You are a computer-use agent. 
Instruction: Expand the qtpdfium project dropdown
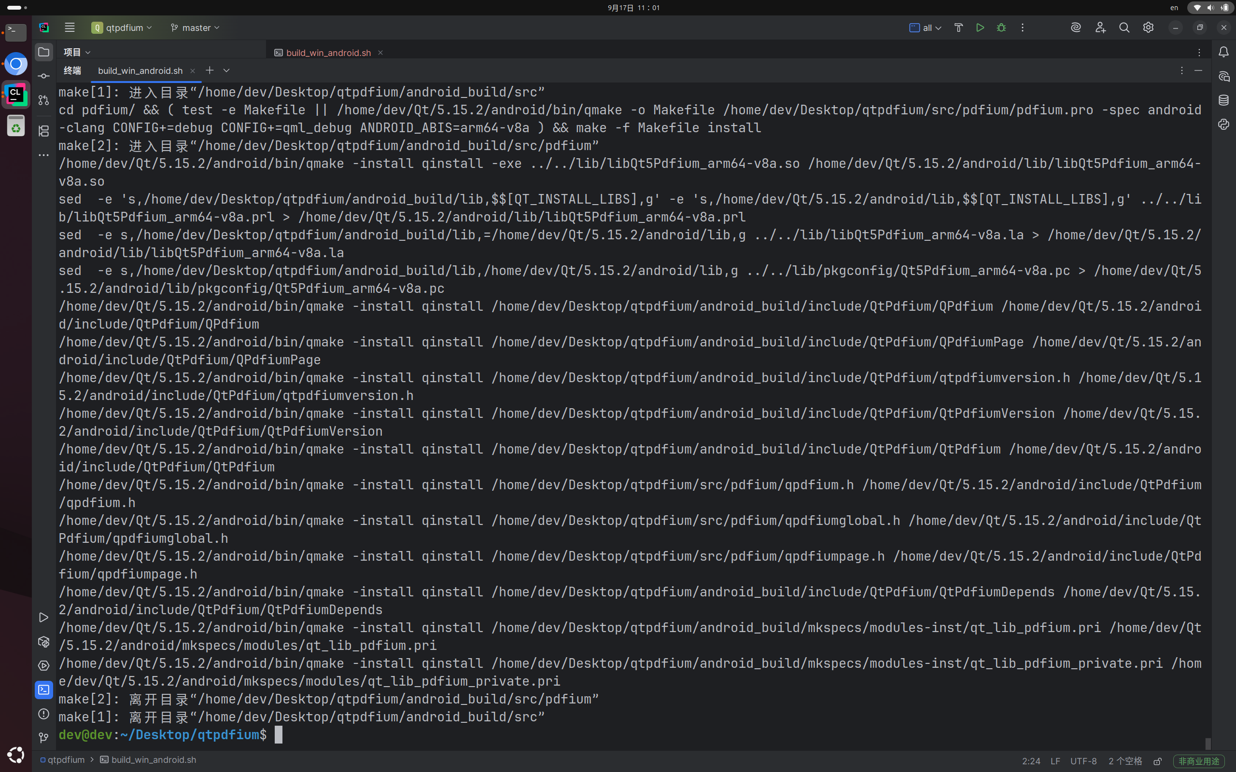coord(123,28)
